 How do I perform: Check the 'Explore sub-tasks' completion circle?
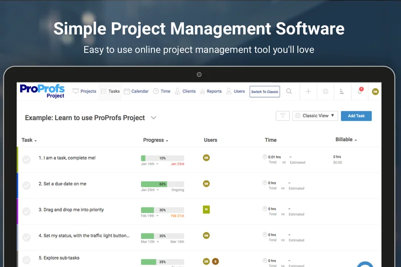[27, 260]
